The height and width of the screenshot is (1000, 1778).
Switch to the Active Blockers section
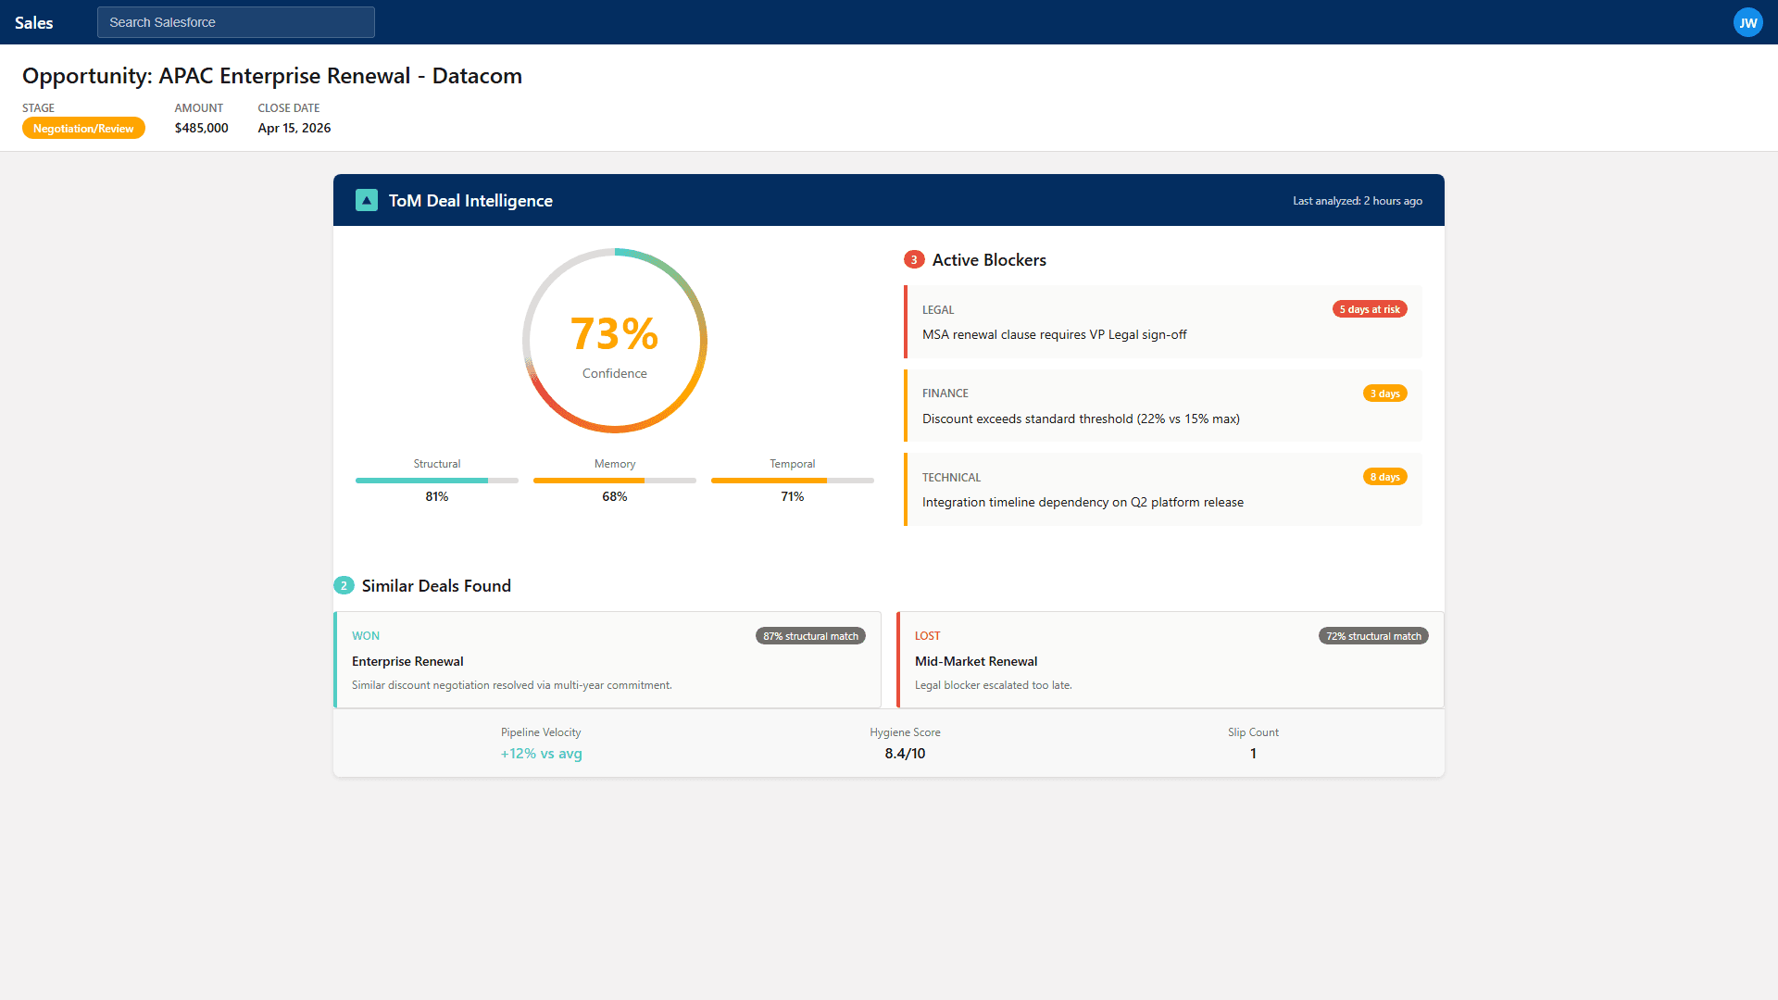coord(989,259)
